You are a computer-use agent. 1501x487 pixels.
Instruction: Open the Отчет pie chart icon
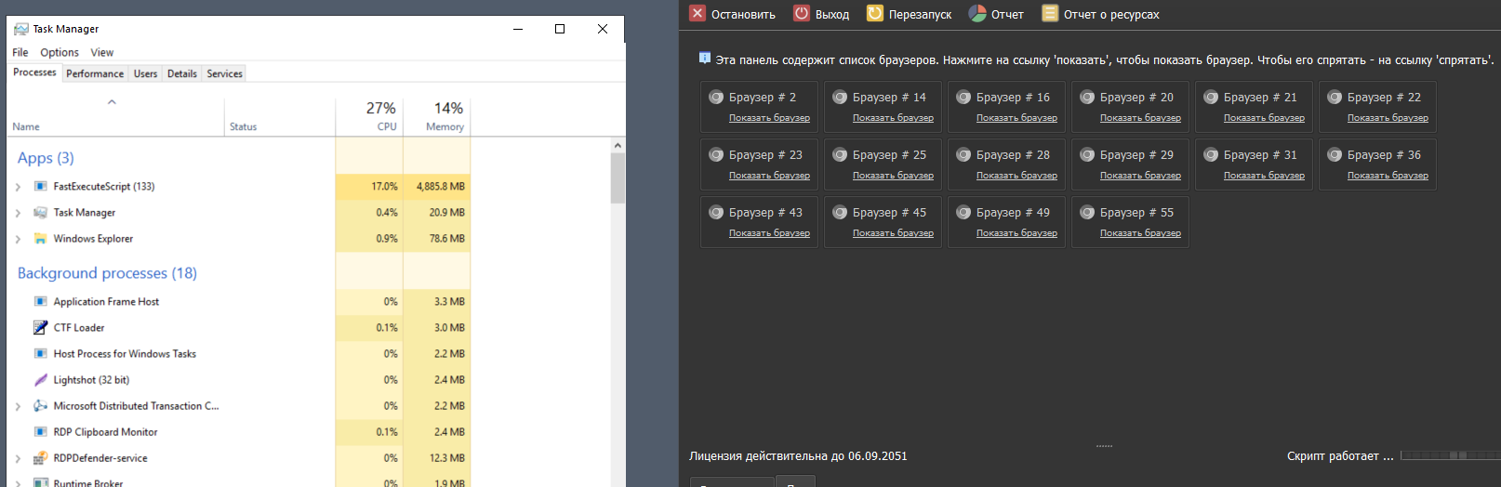pos(977,13)
